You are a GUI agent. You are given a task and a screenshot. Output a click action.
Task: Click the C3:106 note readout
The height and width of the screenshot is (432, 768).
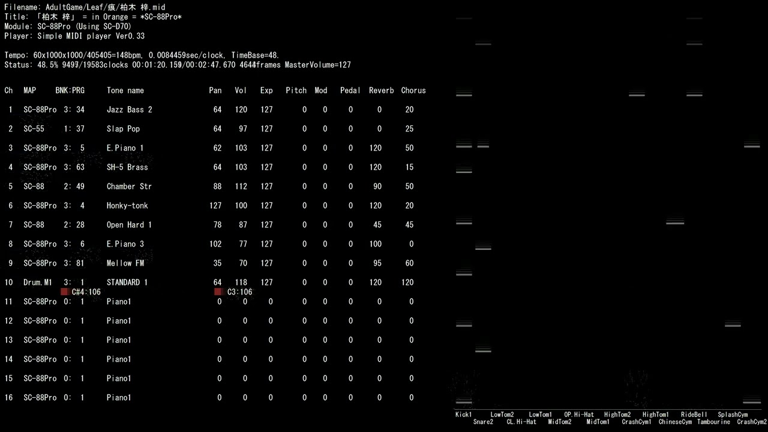coord(240,292)
